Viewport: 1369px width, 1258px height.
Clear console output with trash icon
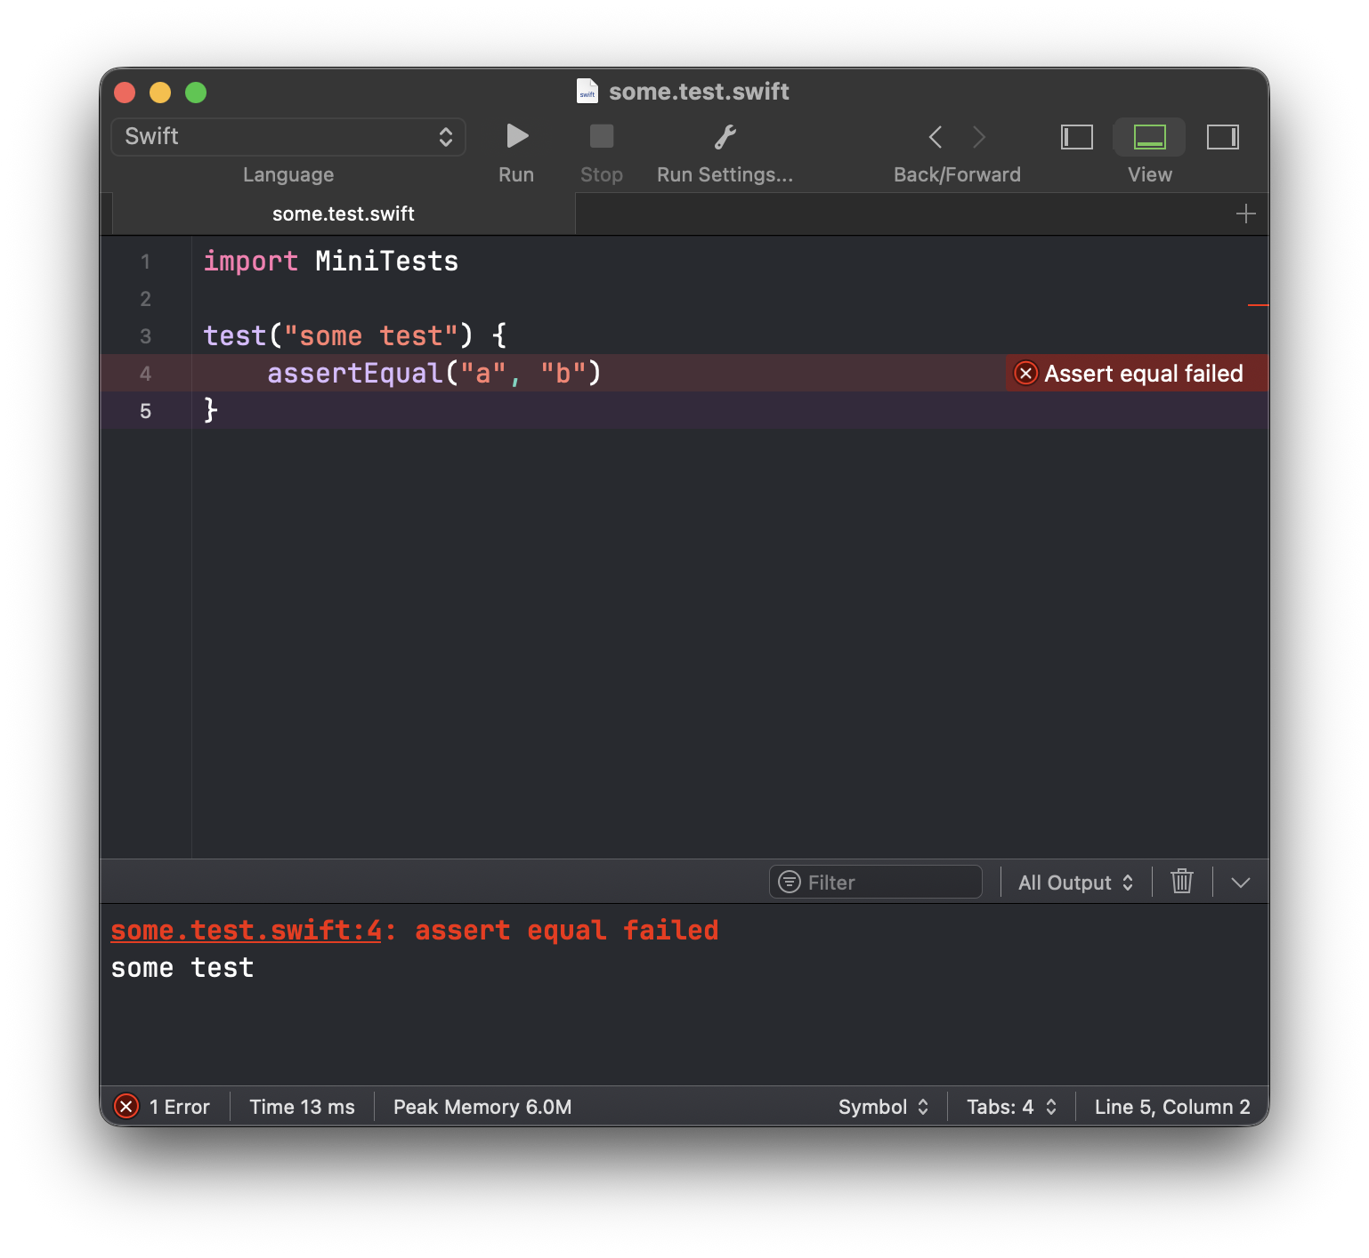pos(1181,882)
